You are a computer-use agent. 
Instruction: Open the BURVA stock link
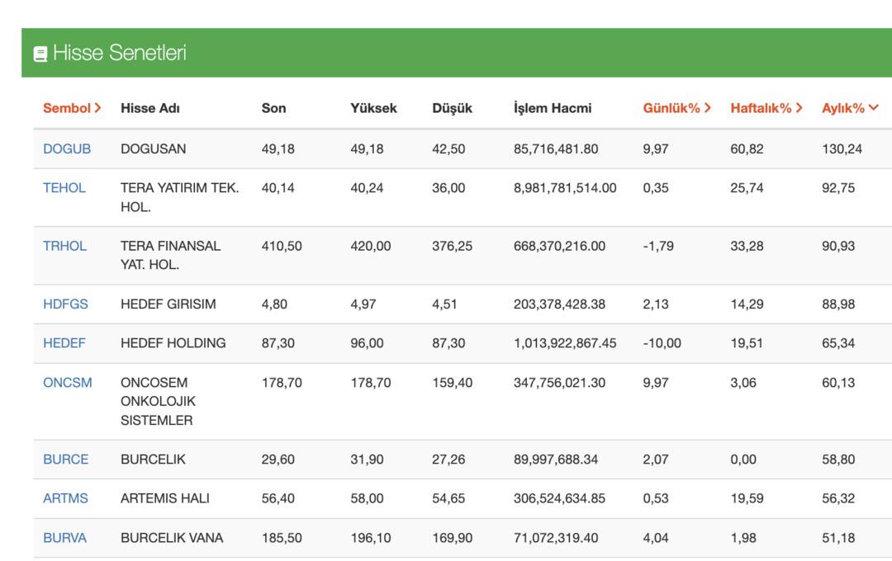[x=64, y=538]
